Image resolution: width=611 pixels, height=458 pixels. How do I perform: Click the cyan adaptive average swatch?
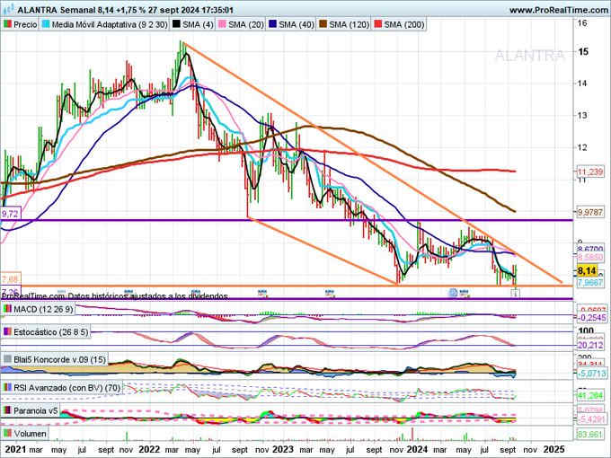click(x=46, y=24)
